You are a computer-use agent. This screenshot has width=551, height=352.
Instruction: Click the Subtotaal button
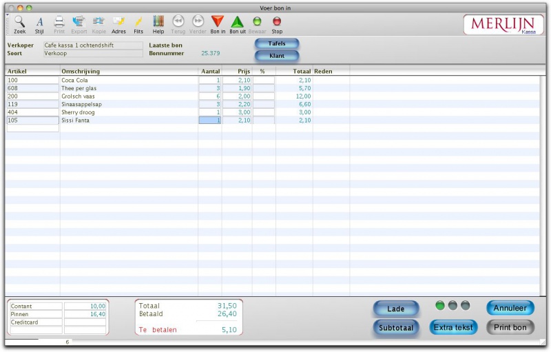(x=396, y=328)
